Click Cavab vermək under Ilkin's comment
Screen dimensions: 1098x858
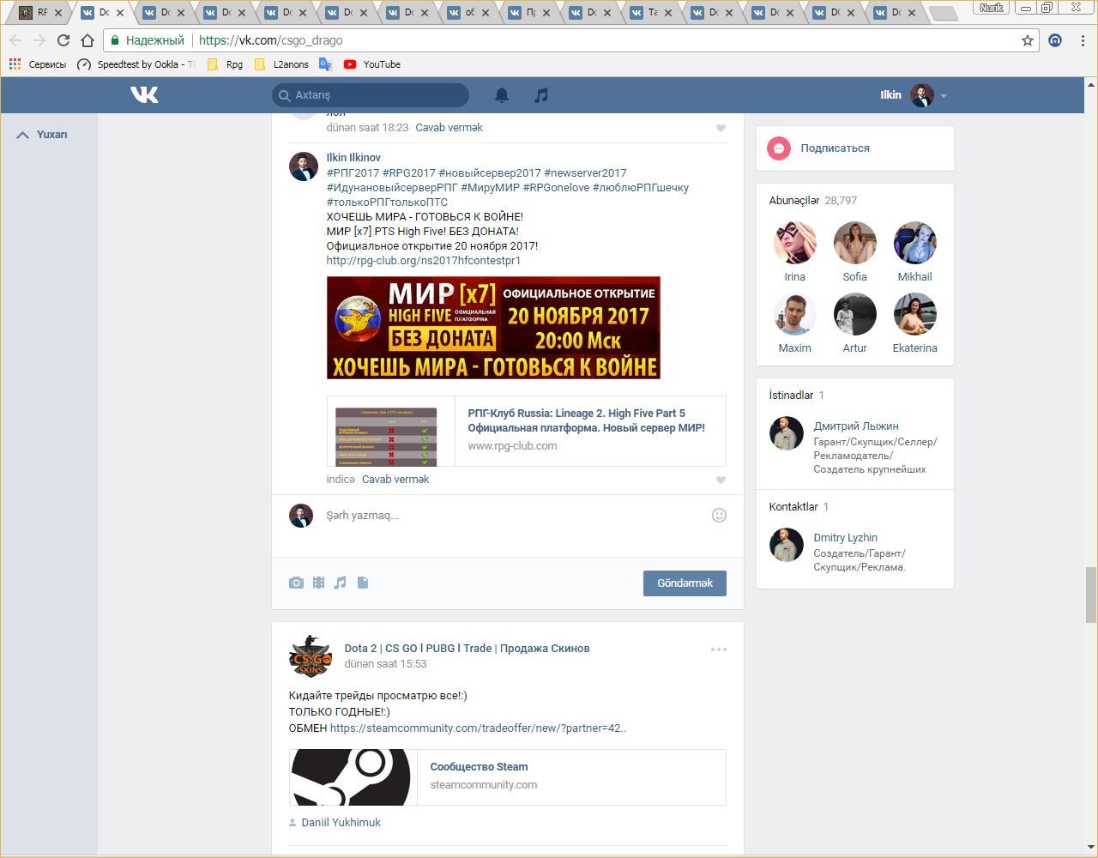[395, 480]
